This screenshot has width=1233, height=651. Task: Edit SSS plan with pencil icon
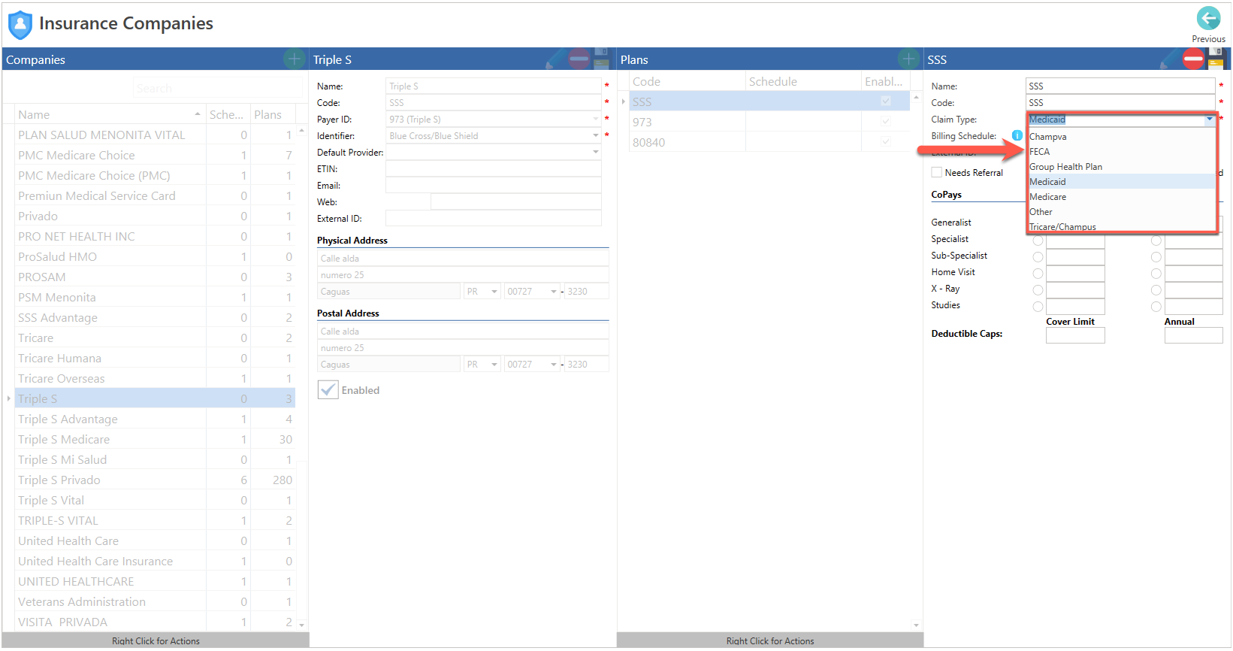point(1170,59)
